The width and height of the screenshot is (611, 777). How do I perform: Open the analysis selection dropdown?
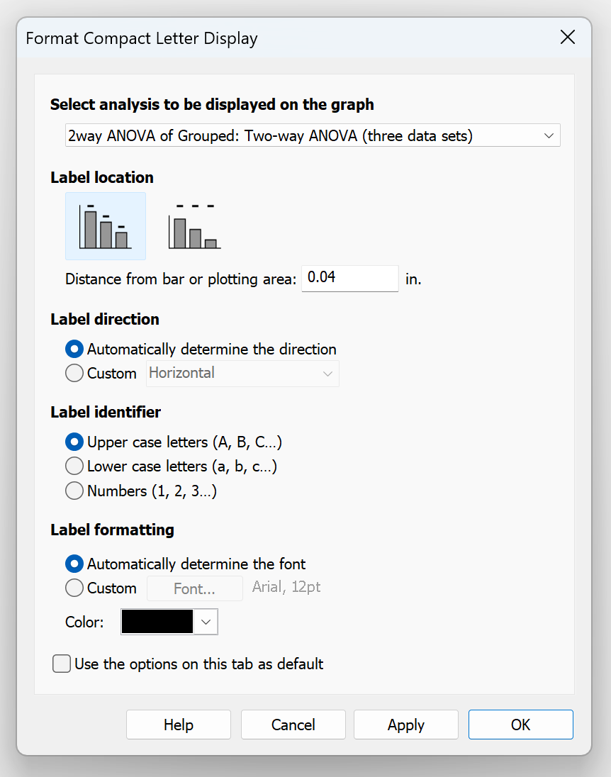tap(550, 135)
